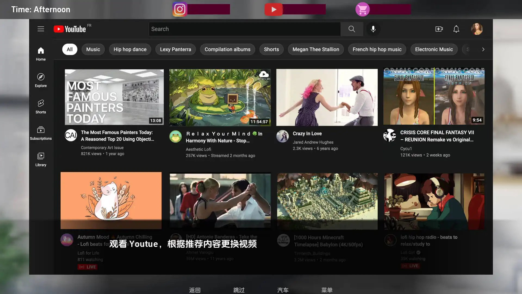Open the user avatar account menu

tap(477, 29)
